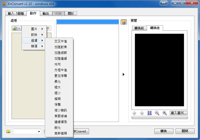Click the XnConvert app icon in the title bar
Image resolution: width=200 pixels, height=140 pixels.
4,4
